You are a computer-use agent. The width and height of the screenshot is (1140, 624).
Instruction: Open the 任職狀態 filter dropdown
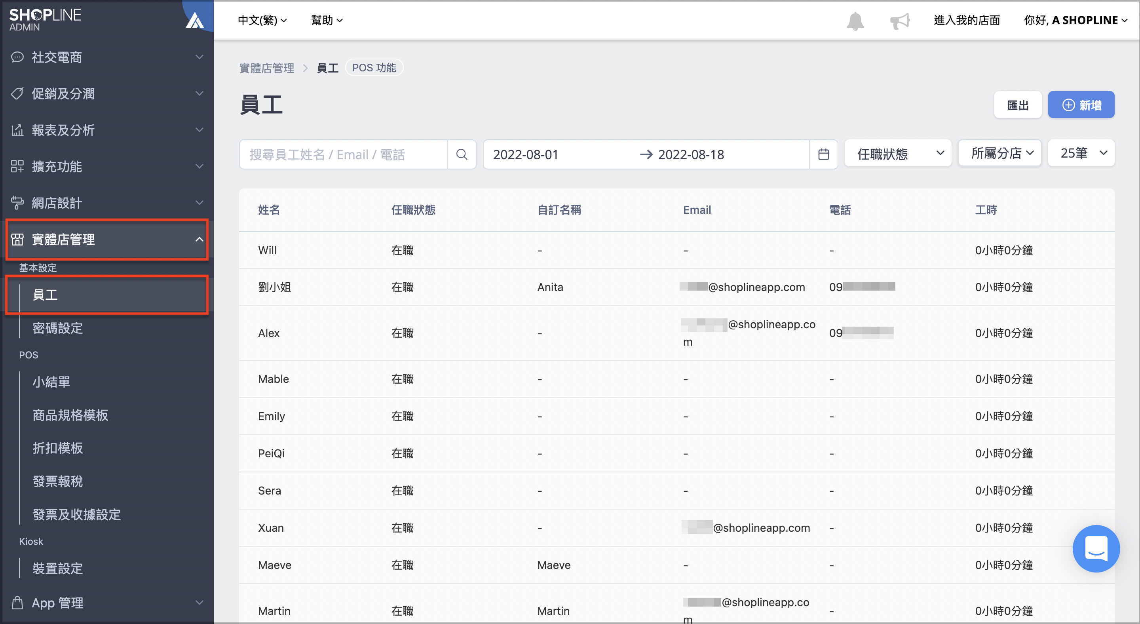pyautogui.click(x=898, y=154)
